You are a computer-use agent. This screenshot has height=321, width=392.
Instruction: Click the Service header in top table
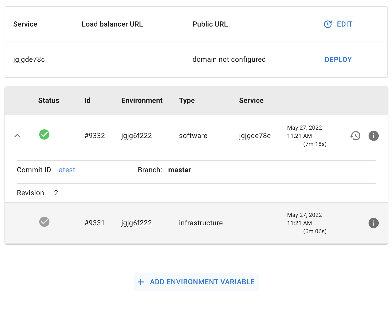25,24
